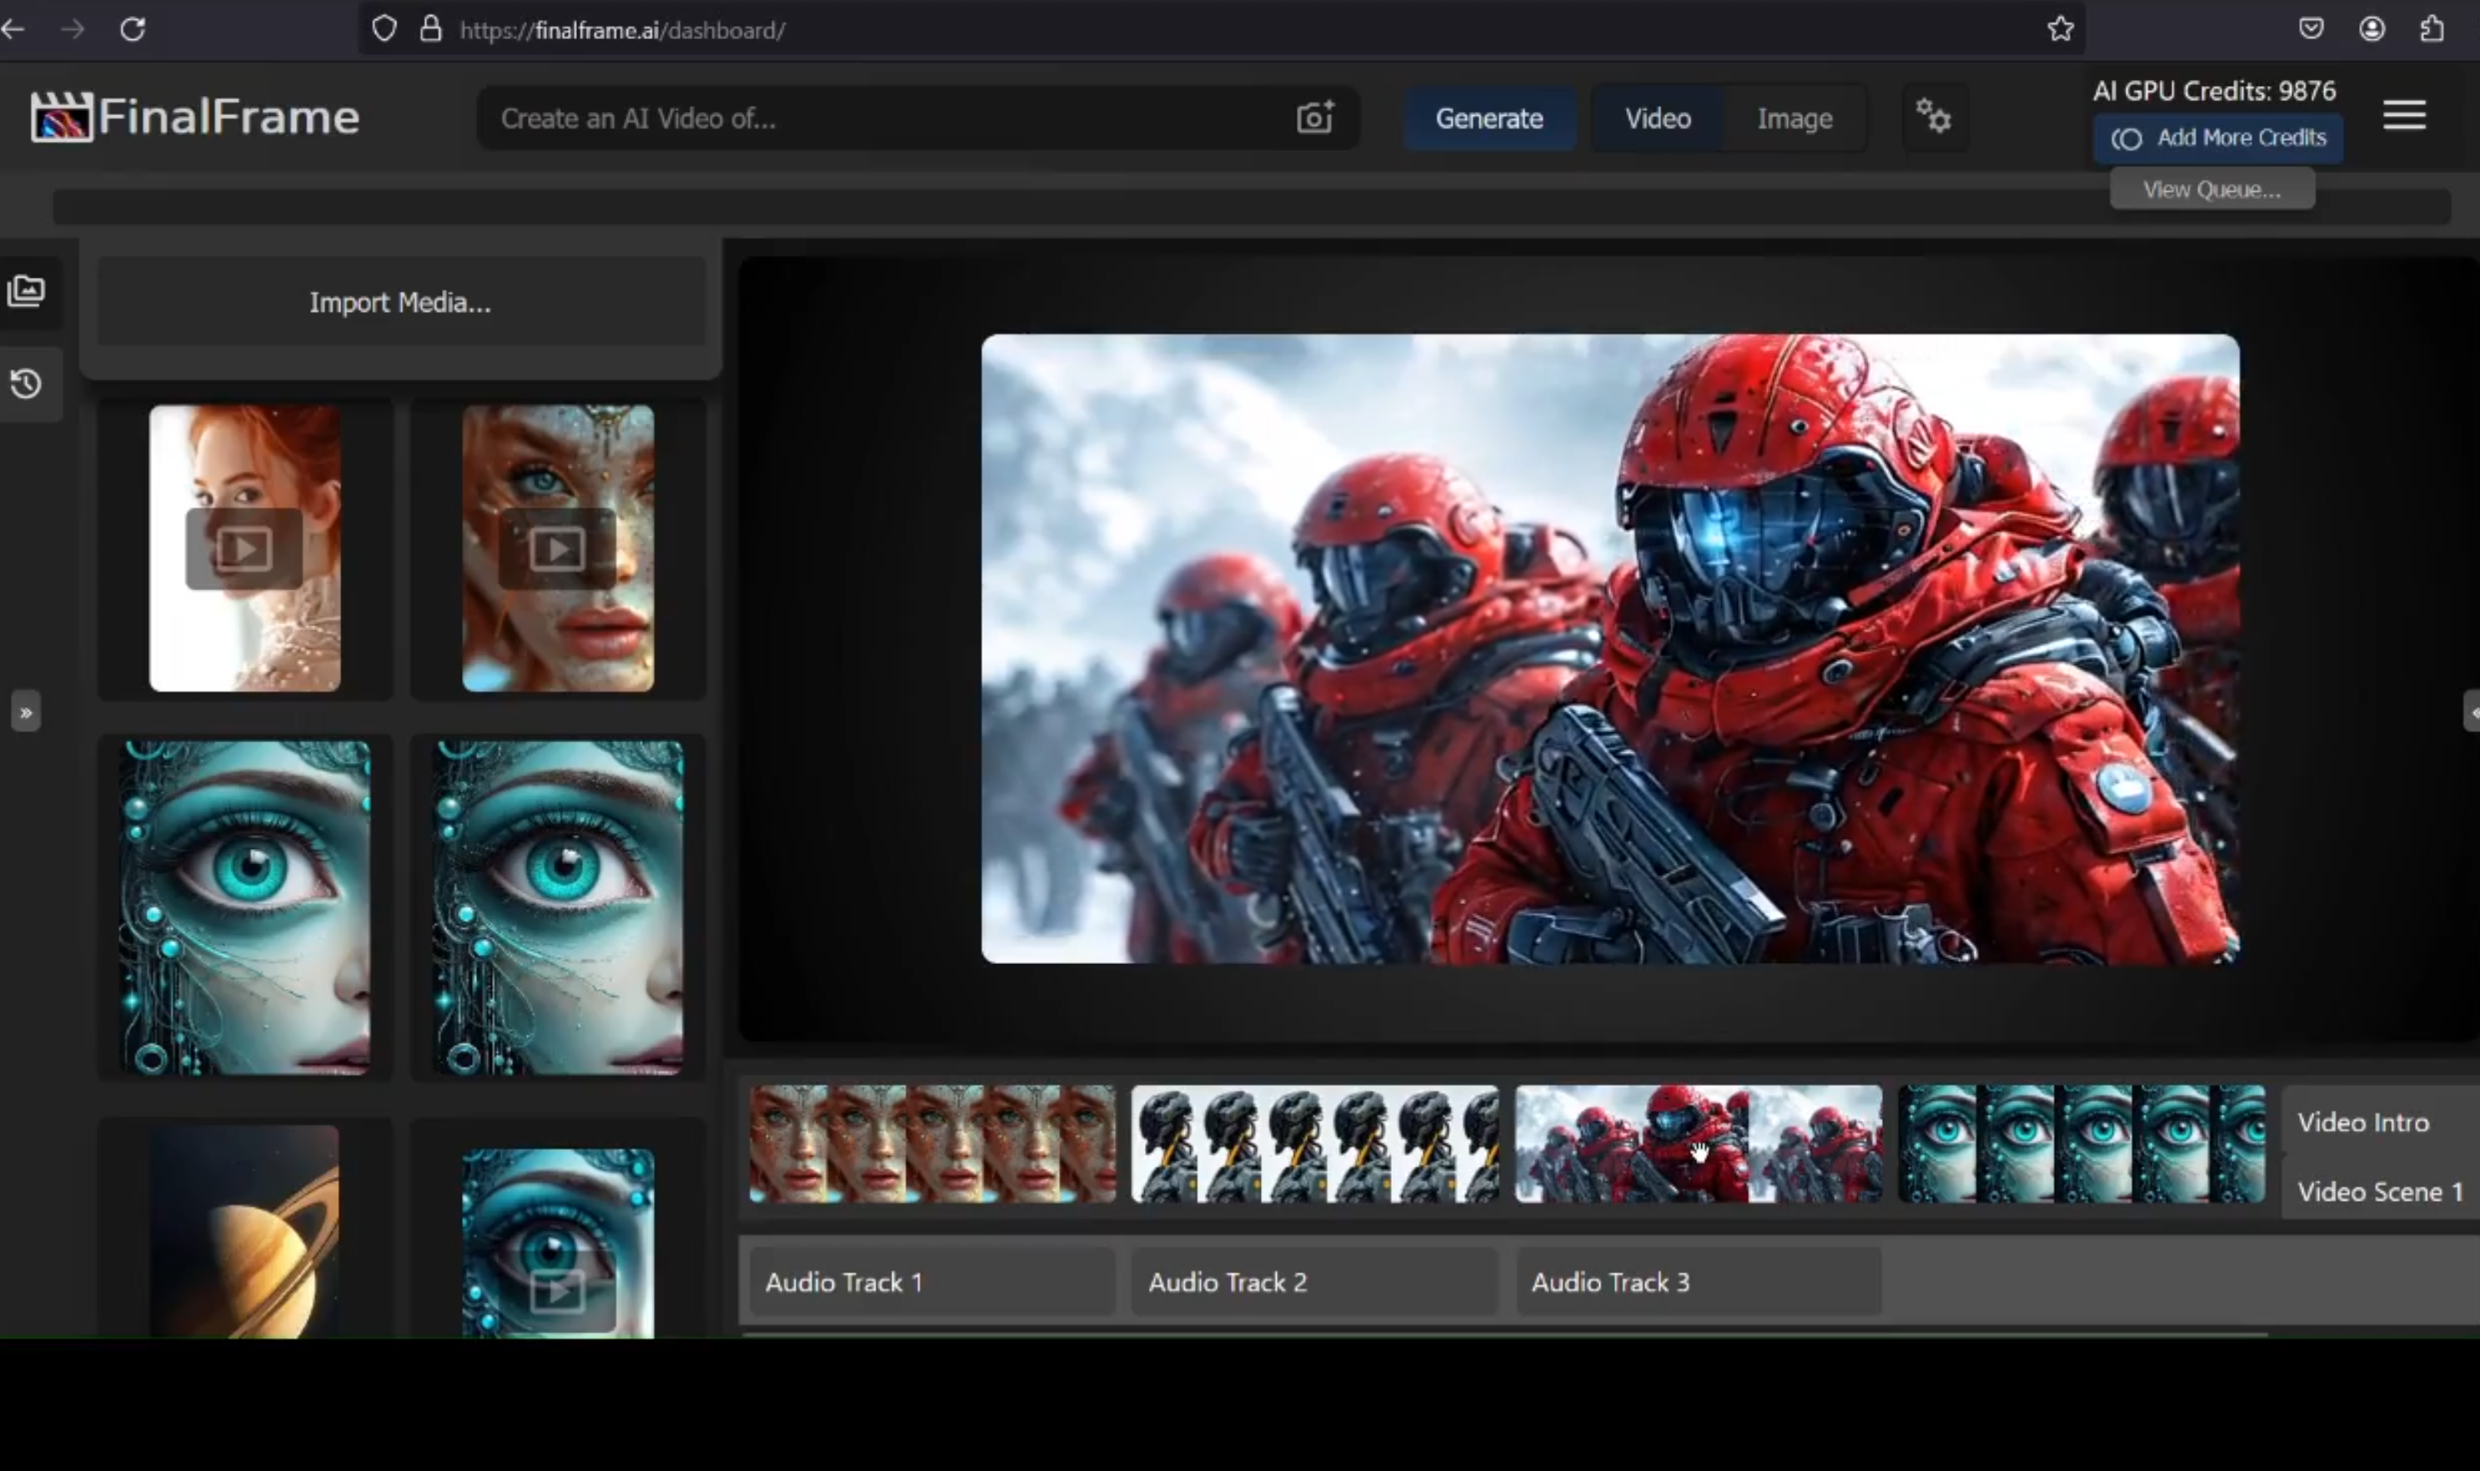Switch generation mode to Video

pos(1657,119)
